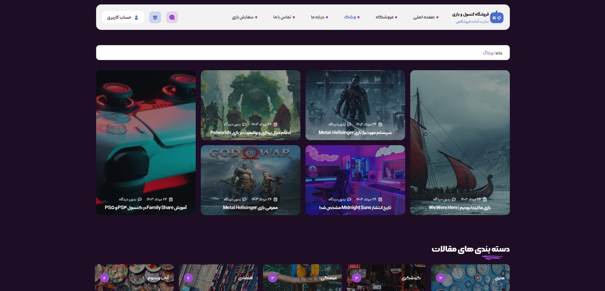Viewport: 605px width, 291px height.
Task: Click the date on the Midnight Suns post
Action: coord(366,199)
